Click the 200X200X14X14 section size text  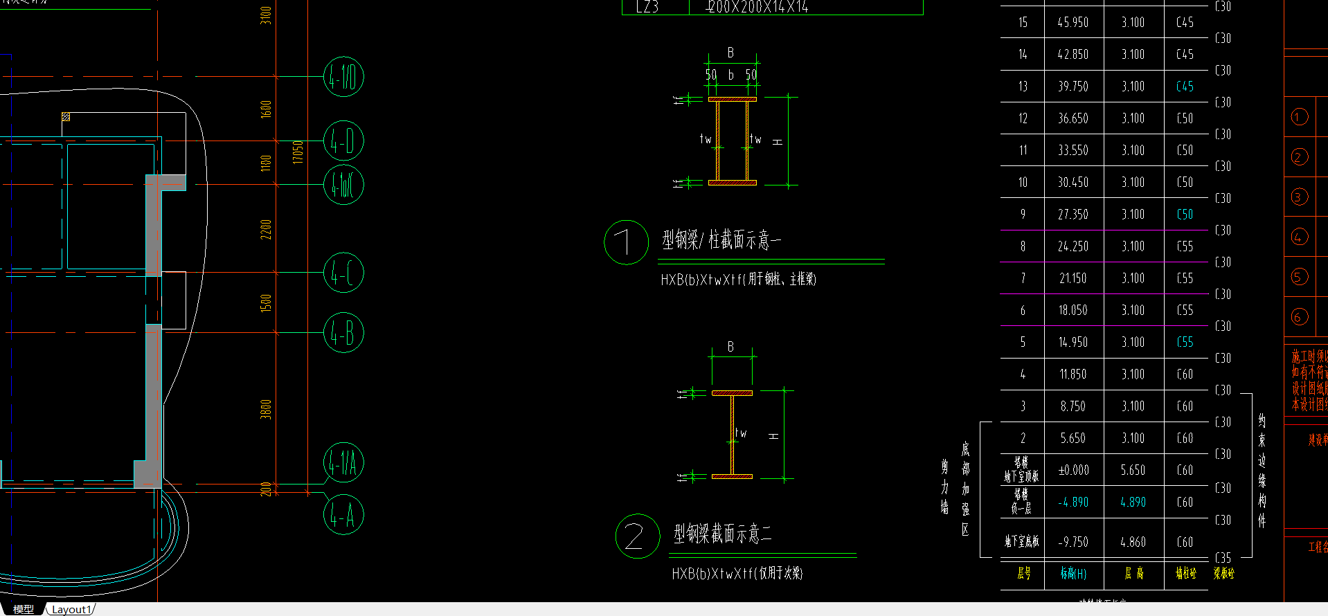(756, 7)
